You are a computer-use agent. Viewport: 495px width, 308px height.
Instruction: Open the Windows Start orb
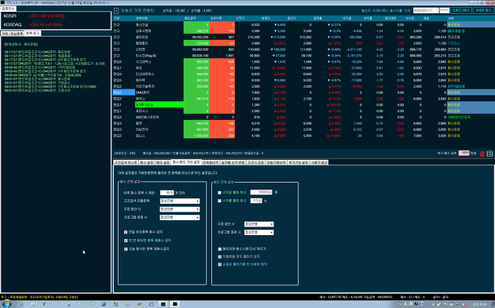pos(6,304)
